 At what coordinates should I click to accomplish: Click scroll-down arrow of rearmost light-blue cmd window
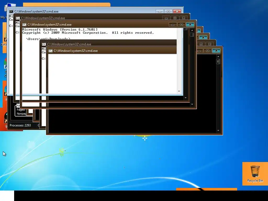click(x=179, y=91)
